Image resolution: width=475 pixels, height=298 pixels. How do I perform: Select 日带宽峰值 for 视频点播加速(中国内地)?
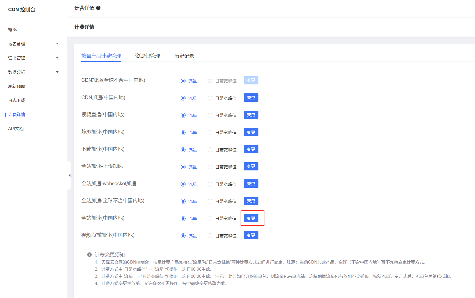point(222,236)
